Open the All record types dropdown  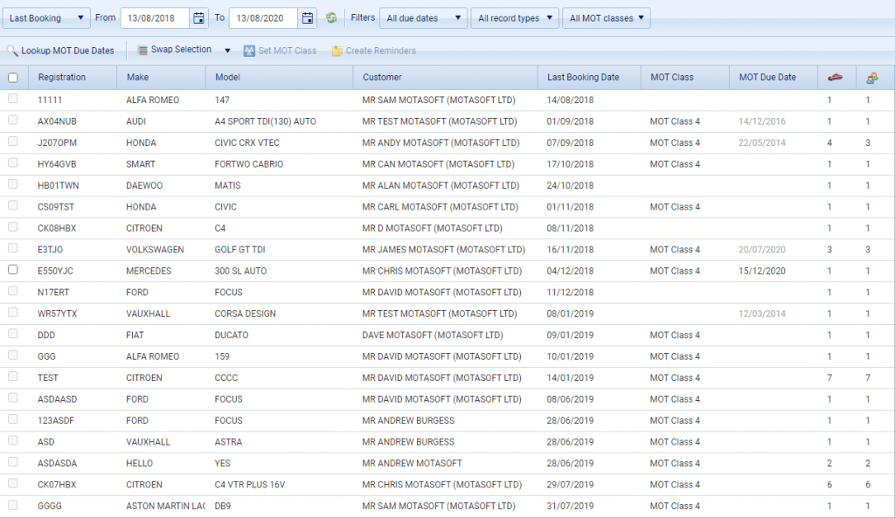[514, 18]
